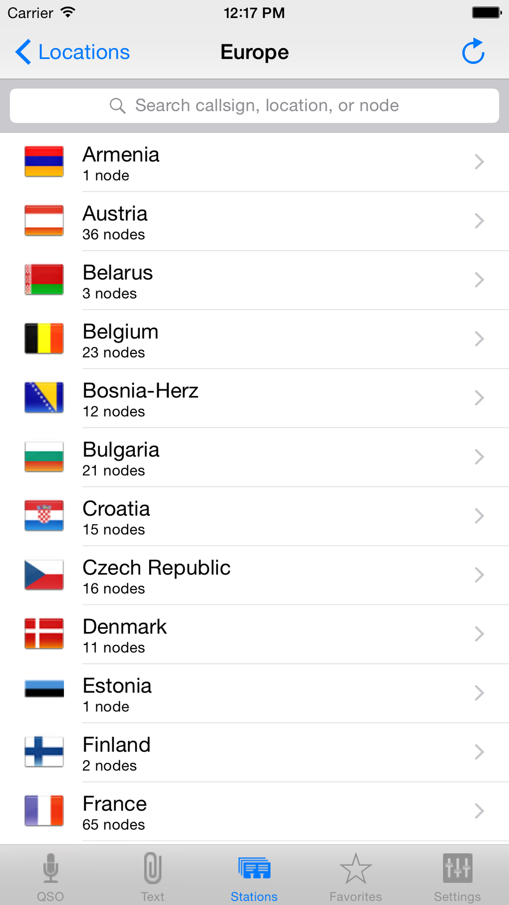Tap the Croatia flag icon

point(44,516)
